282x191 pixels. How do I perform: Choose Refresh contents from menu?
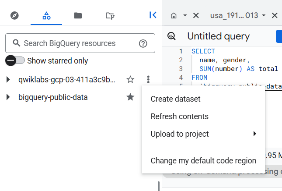click(x=203, y=117)
